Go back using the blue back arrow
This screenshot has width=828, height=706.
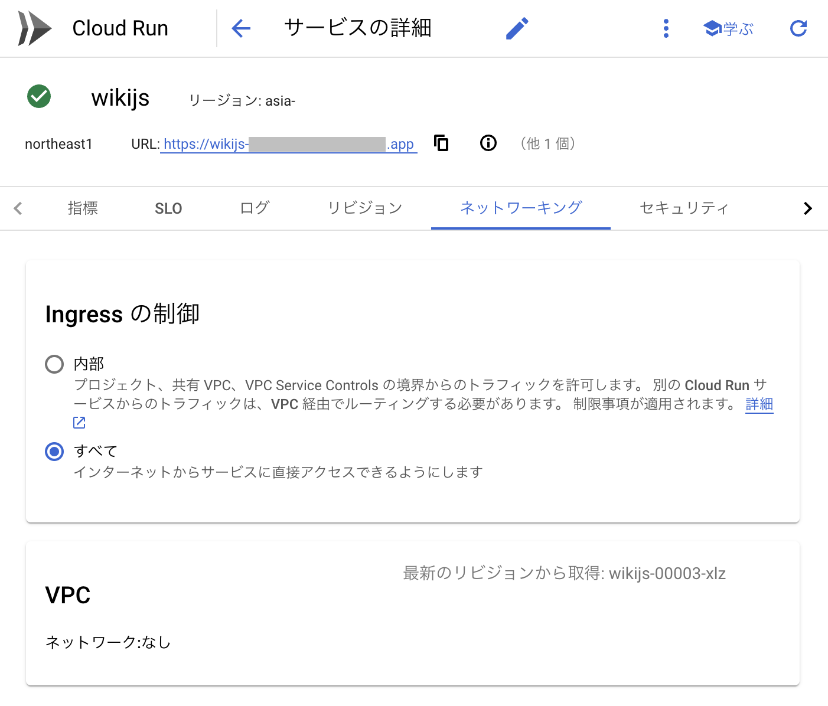point(241,28)
